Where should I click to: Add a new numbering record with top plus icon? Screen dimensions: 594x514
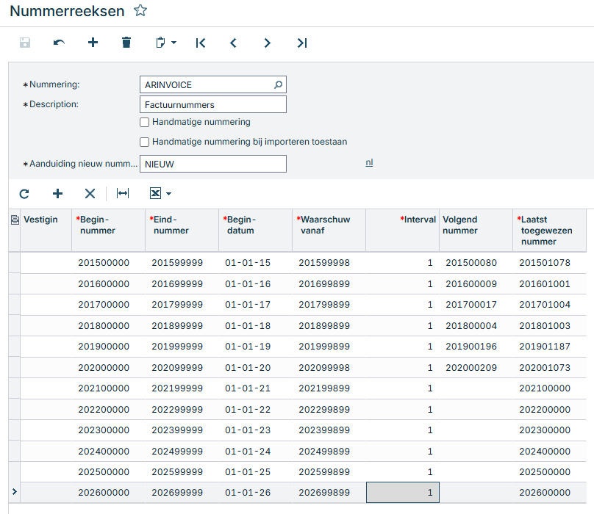93,43
